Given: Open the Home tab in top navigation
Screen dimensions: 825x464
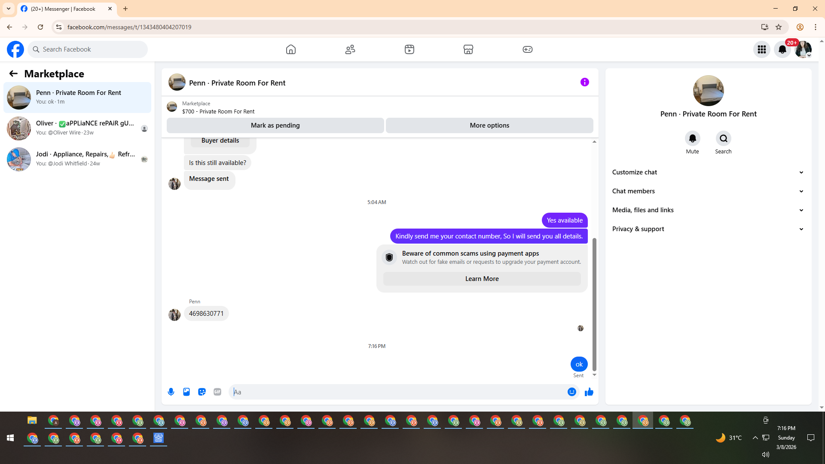Looking at the screenshot, I should coord(291,49).
